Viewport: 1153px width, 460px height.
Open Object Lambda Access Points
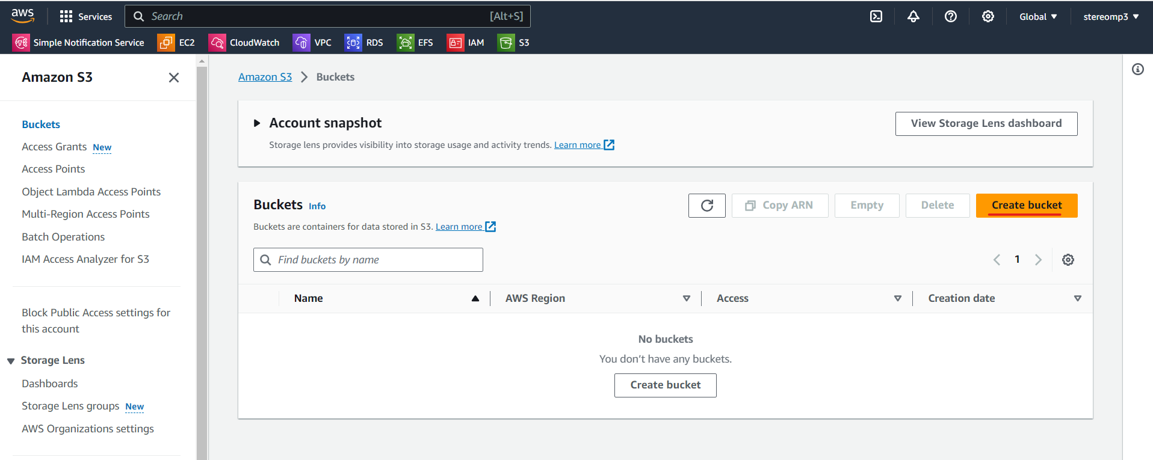[91, 192]
